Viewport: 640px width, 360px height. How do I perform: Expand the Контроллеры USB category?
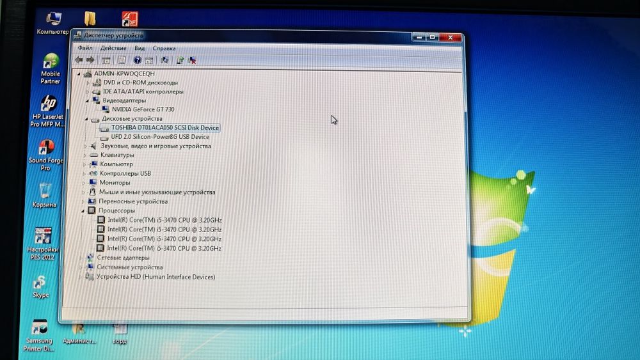point(84,174)
